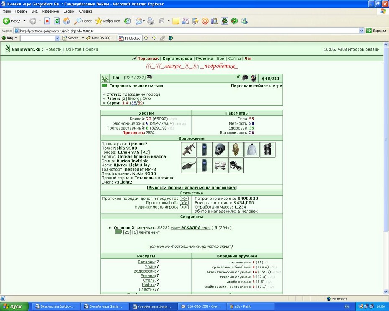Expand the ICQ toolbar search dropdown
Image resolution: width=389 pixels, height=311 pixels.
tap(57, 38)
